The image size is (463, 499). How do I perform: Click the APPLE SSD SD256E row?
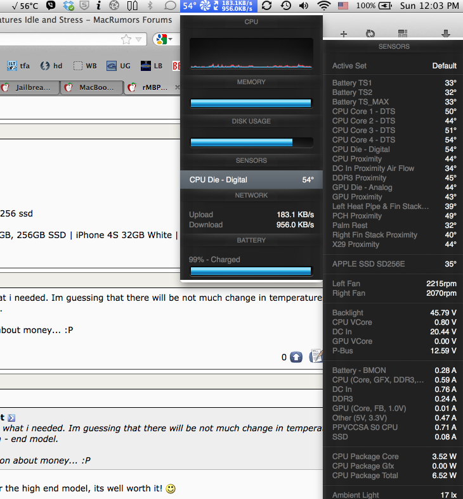click(394, 264)
